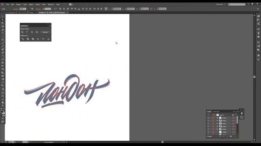Open the status bar display options arrow

point(64,142)
